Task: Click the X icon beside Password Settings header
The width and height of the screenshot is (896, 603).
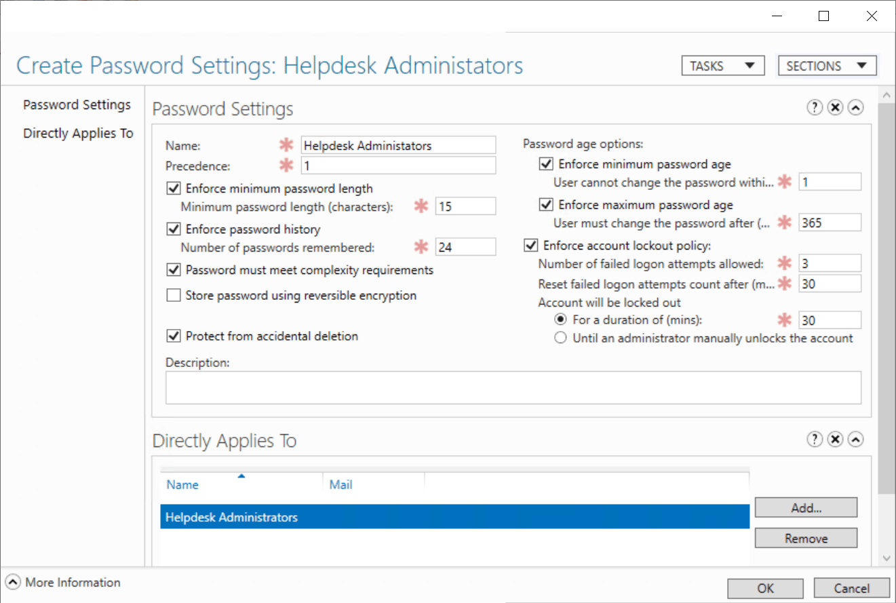Action: click(x=835, y=108)
